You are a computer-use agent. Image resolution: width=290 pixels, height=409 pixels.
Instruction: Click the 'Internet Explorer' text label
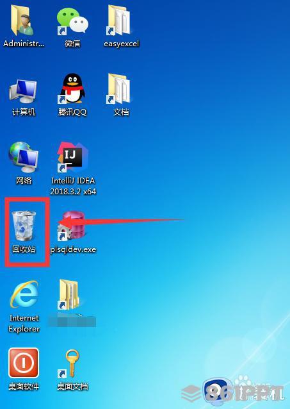pyautogui.click(x=24, y=324)
